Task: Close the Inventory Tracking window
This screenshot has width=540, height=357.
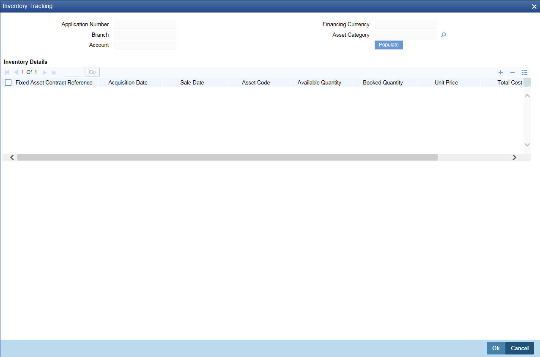Action: tap(534, 6)
